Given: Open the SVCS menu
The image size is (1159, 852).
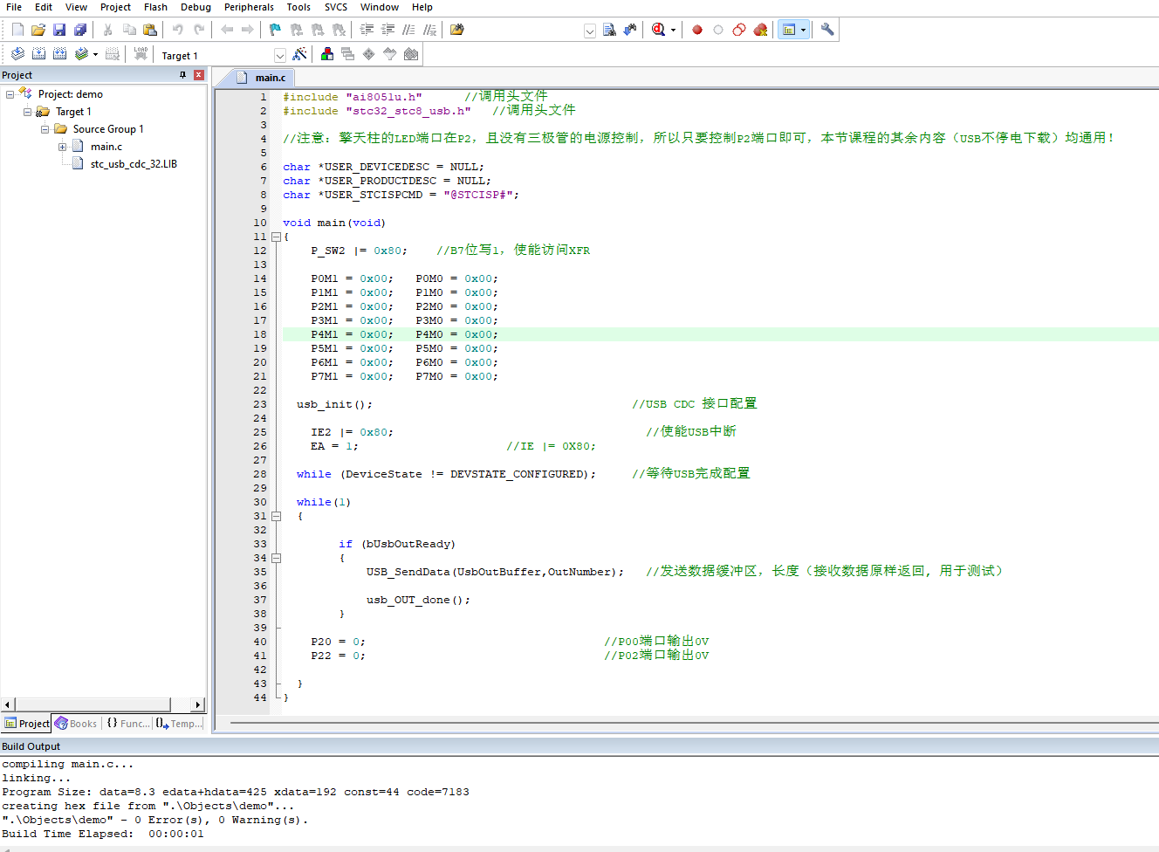Looking at the screenshot, I should tap(336, 7).
